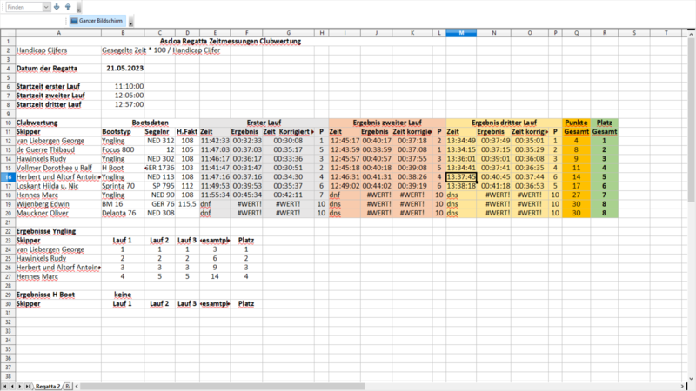
Task: Click boat type Focus 800 cell
Action: pos(123,149)
